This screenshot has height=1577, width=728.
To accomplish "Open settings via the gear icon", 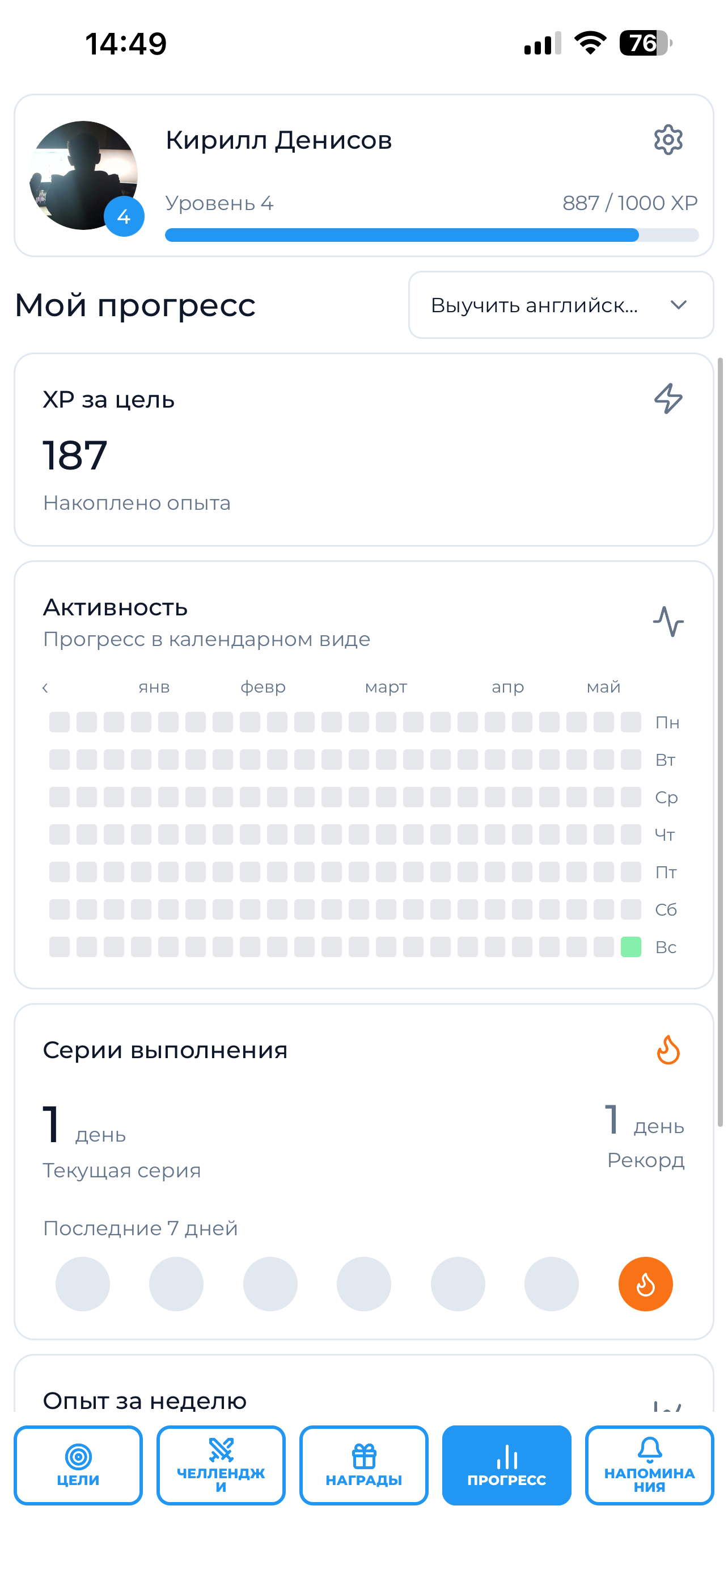I will click(668, 140).
